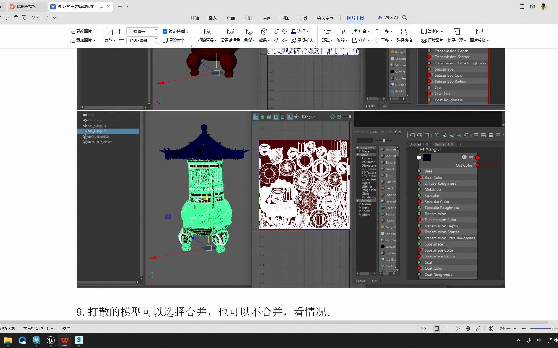Click Change Picture (更改图片) button
This screenshot has width=558, height=348.
tap(81, 31)
